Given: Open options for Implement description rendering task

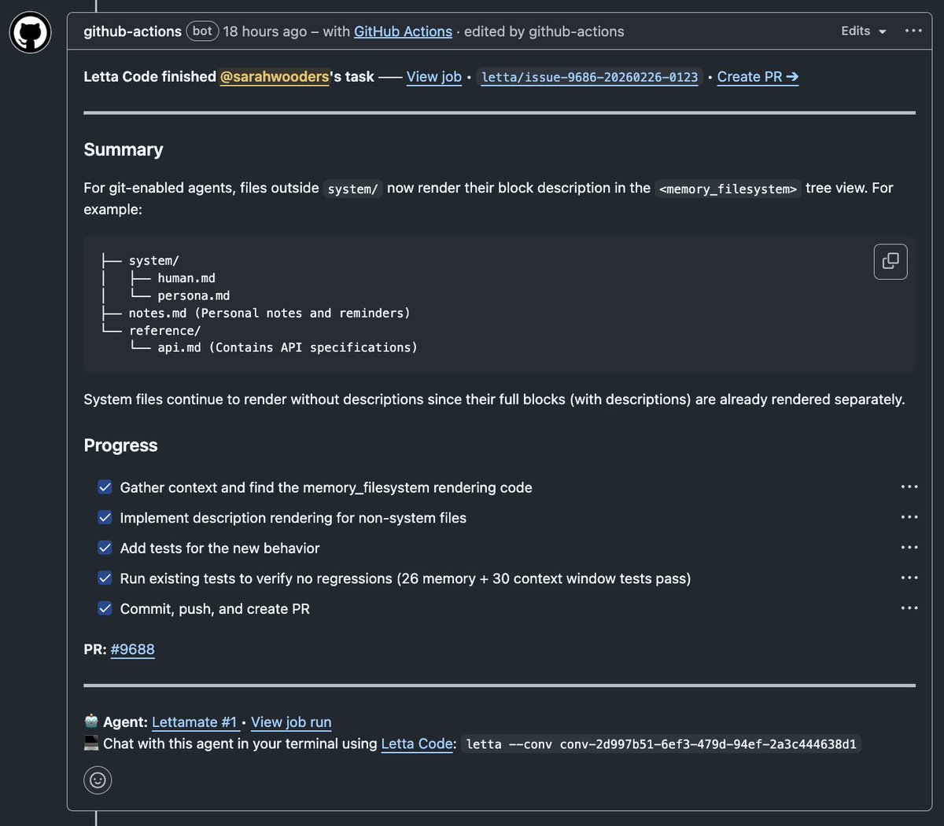Looking at the screenshot, I should click(x=909, y=517).
